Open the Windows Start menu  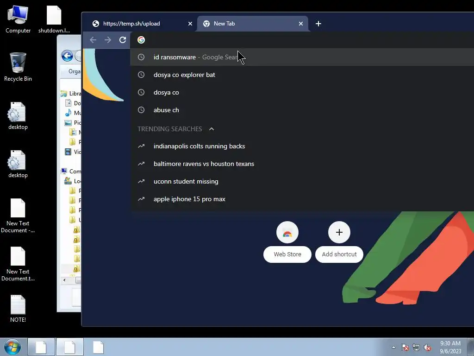[x=12, y=347]
